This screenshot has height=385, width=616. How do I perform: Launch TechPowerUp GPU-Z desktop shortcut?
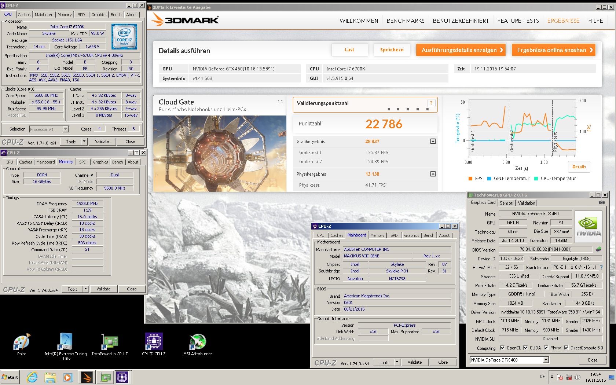(x=110, y=345)
